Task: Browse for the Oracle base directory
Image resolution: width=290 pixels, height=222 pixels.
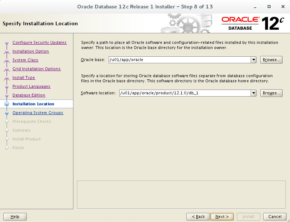Action: [x=271, y=60]
